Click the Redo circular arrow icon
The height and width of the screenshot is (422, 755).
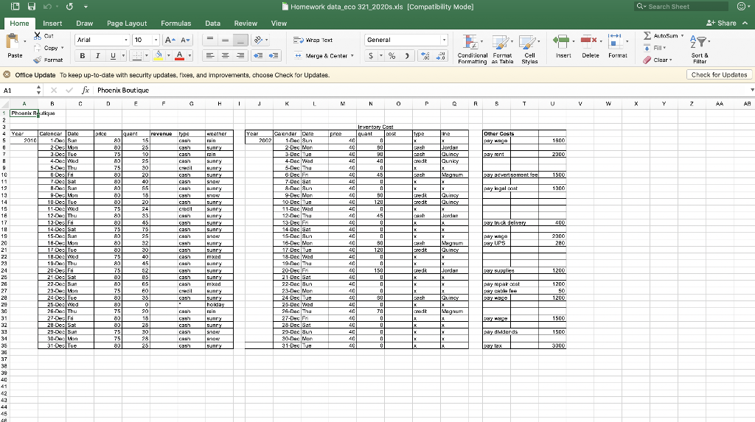point(70,7)
